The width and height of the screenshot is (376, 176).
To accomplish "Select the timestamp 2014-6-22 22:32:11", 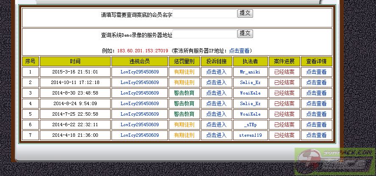I will [x=75, y=125].
